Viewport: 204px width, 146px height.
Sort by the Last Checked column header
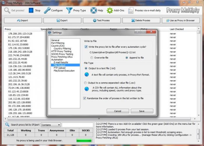[177, 29]
